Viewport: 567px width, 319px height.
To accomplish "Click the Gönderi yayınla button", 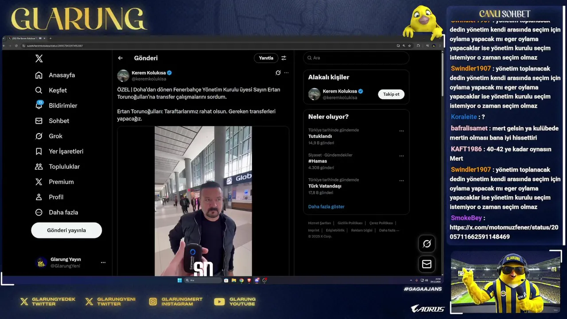I will point(66,230).
